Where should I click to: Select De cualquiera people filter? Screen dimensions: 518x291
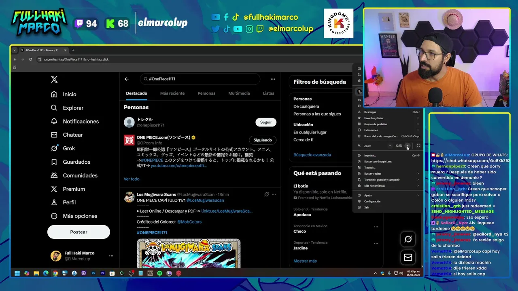(306, 107)
